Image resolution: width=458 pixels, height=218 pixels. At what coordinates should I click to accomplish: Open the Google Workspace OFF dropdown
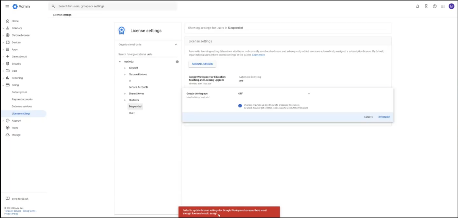[274, 94]
